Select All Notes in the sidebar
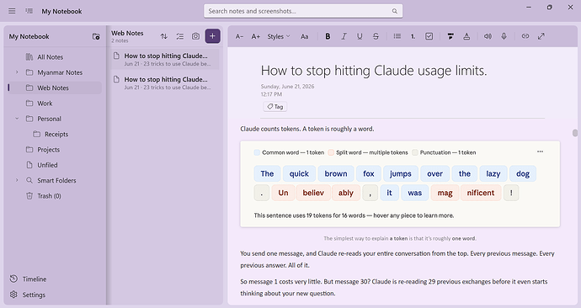 55,57
